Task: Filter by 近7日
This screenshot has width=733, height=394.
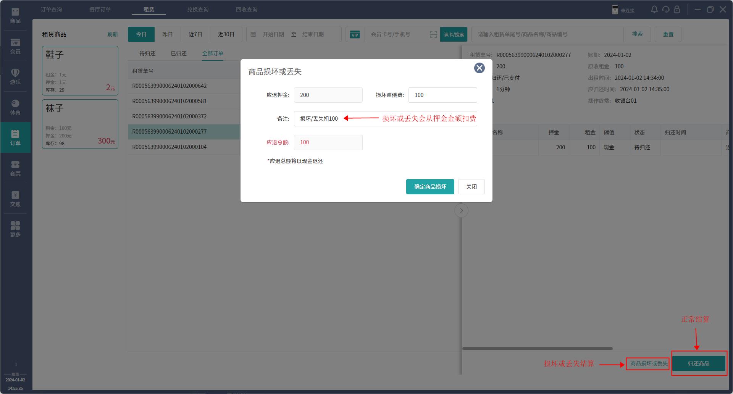Action: pyautogui.click(x=195, y=34)
